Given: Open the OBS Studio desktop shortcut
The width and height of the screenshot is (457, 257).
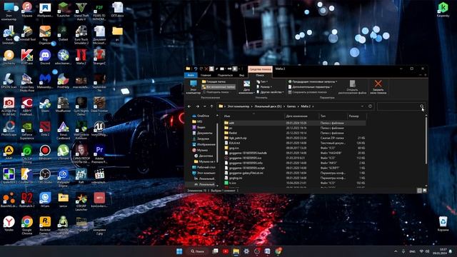Looking at the screenshot, I should click(45, 176).
